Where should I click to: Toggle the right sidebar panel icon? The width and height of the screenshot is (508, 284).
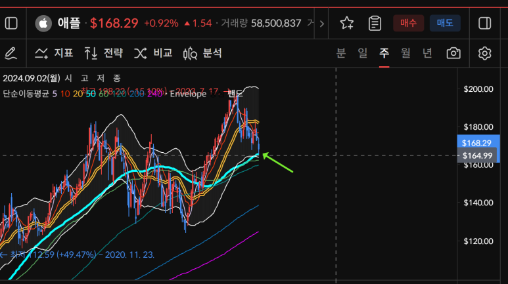pos(485,24)
